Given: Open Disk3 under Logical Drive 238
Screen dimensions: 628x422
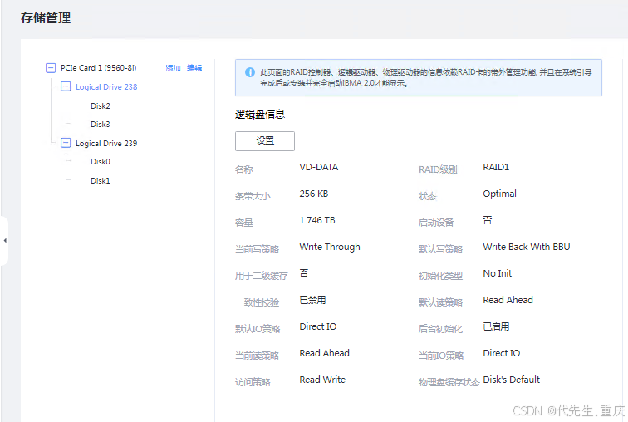Looking at the screenshot, I should [101, 125].
